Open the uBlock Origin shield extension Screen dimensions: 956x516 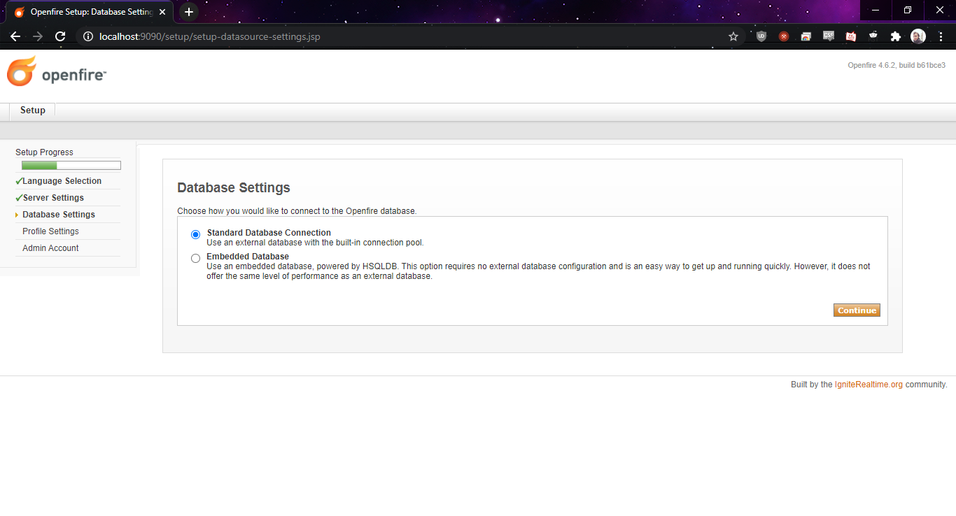(x=761, y=36)
